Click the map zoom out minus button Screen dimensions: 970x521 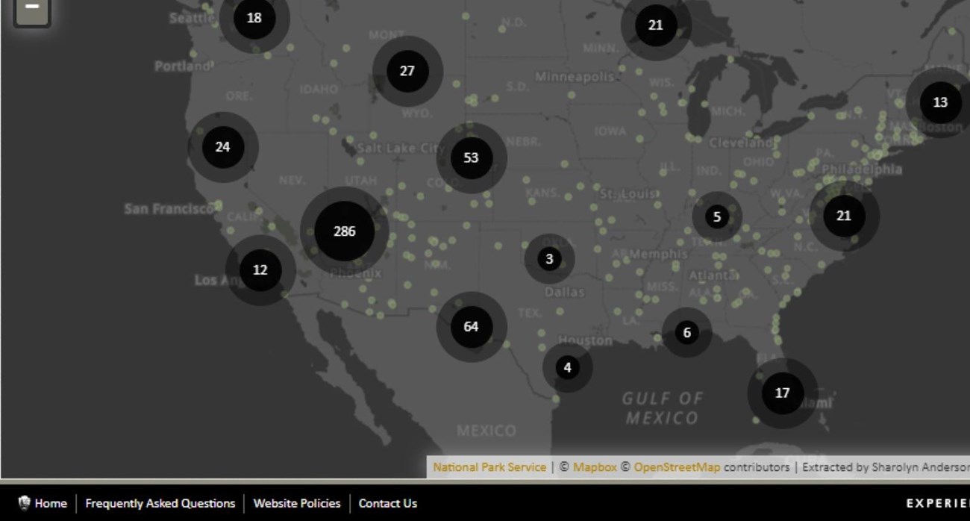coord(32,8)
